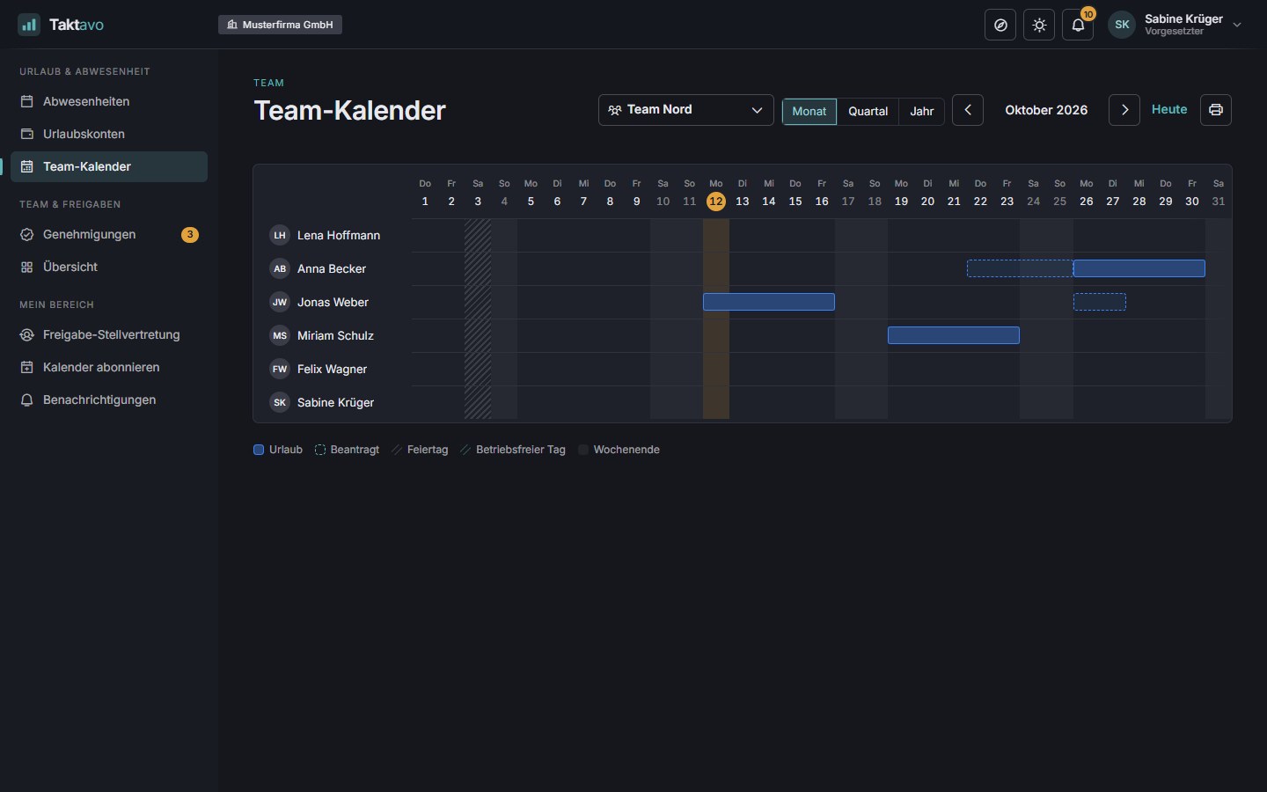Image resolution: width=1267 pixels, height=792 pixels.
Task: Click the Beantragt legend swatch
Action: tap(320, 450)
